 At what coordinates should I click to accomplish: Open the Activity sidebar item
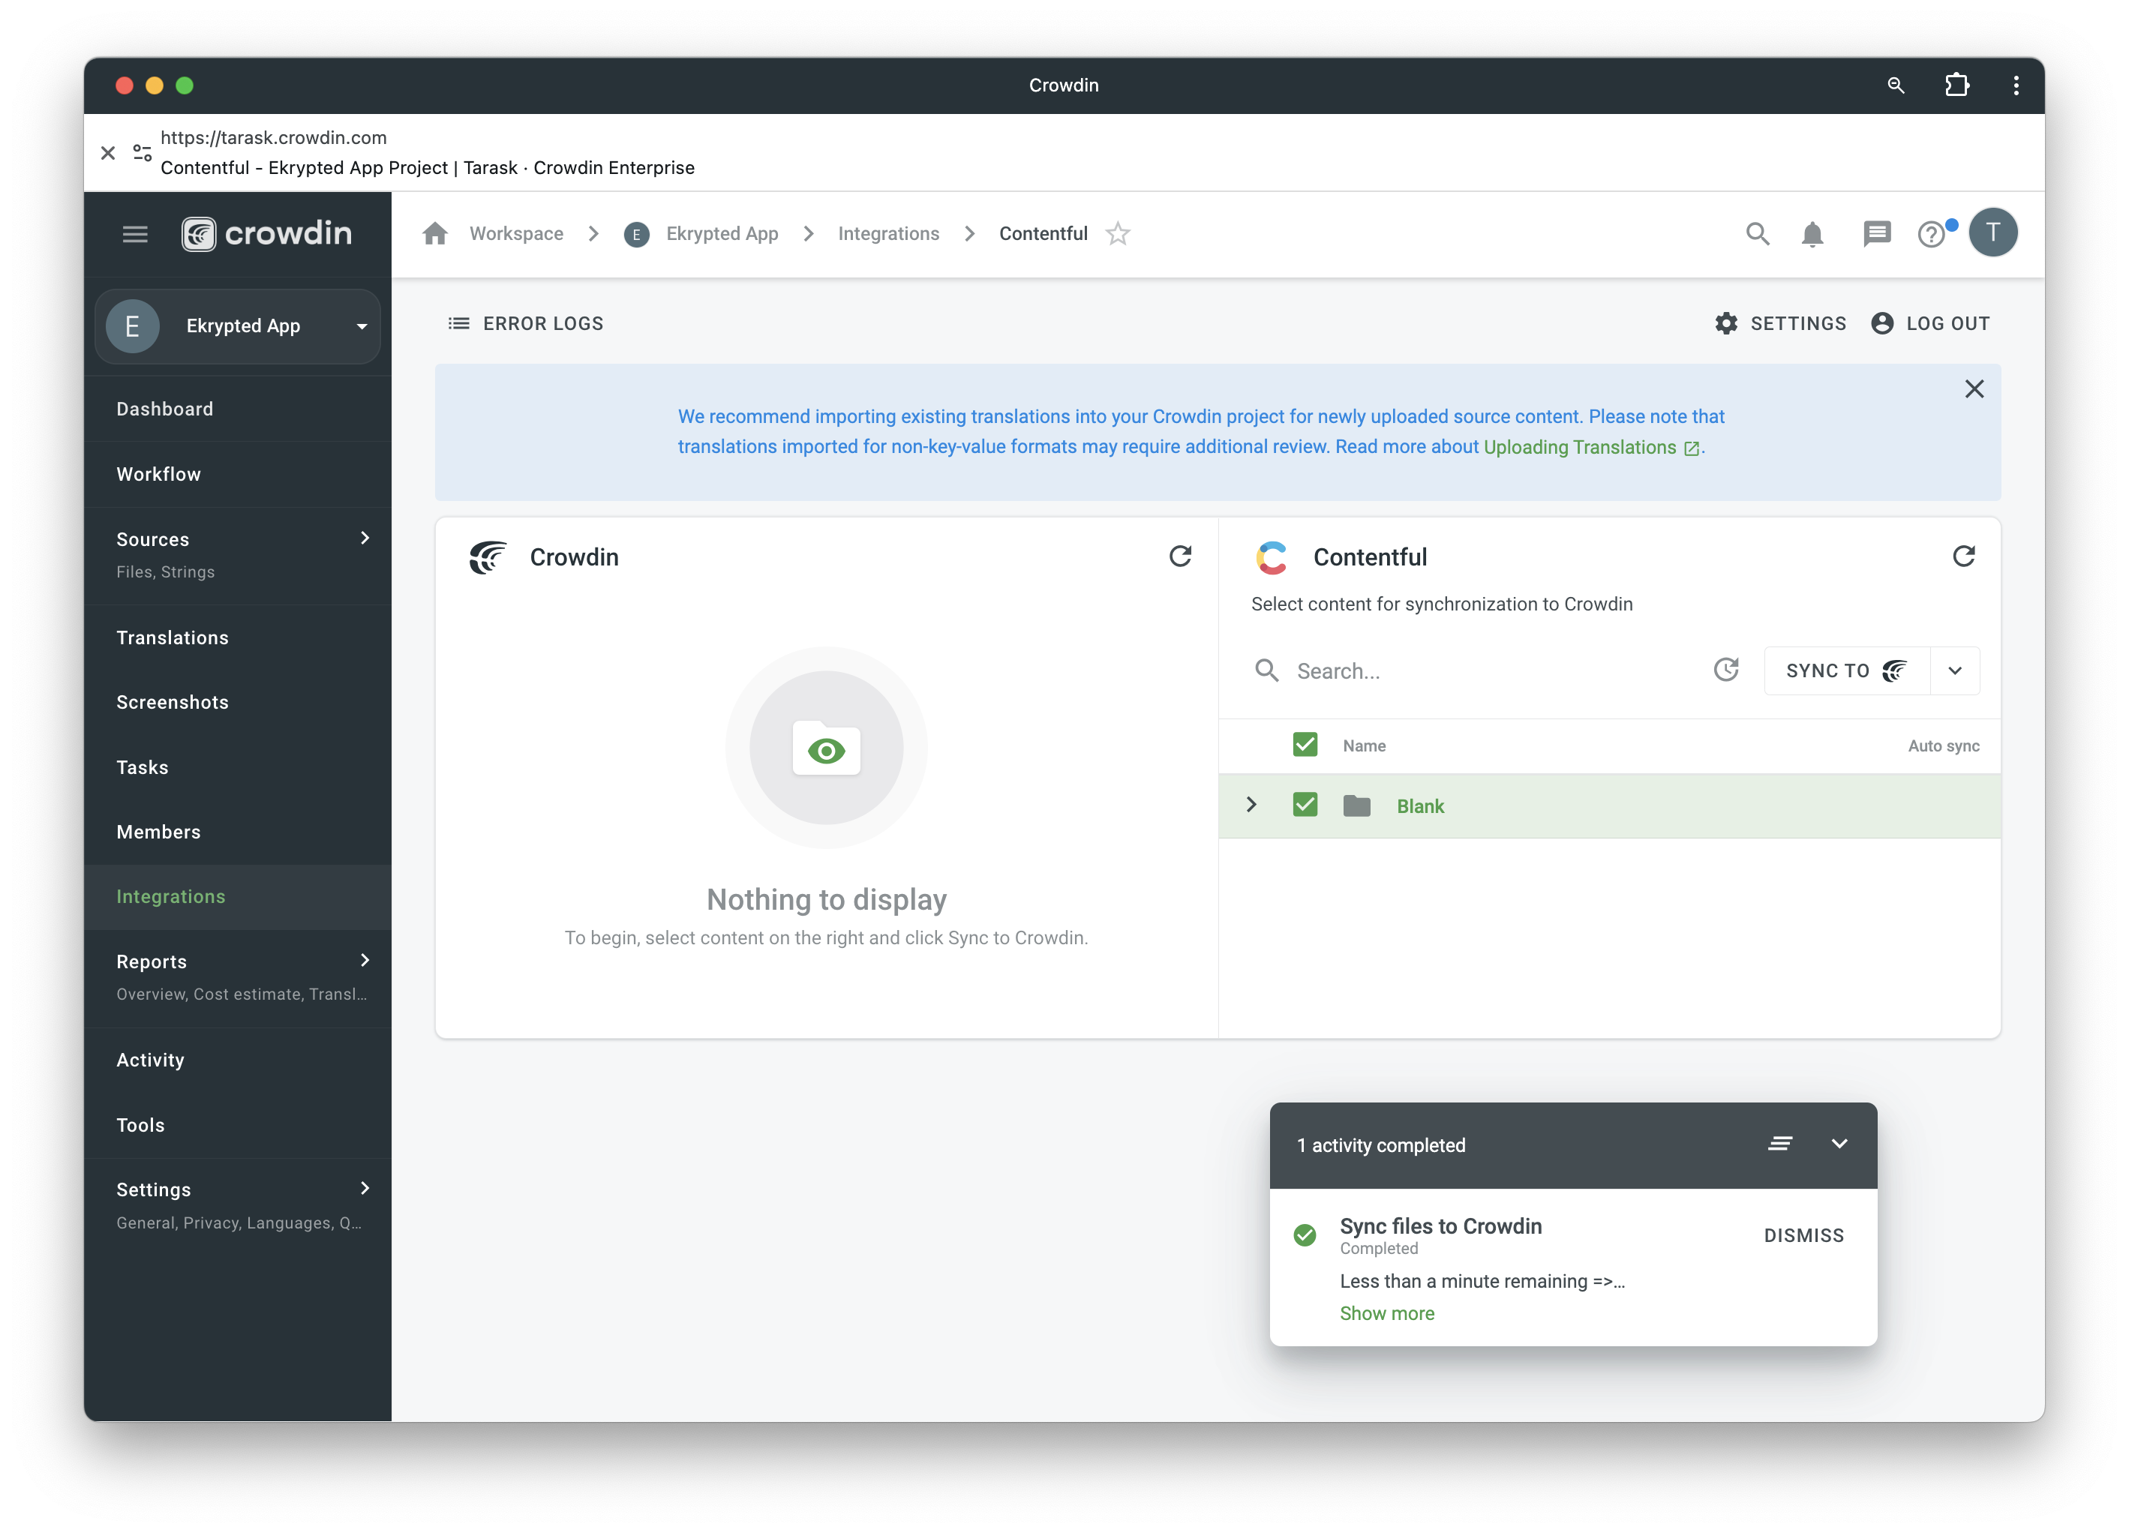coord(238,1060)
